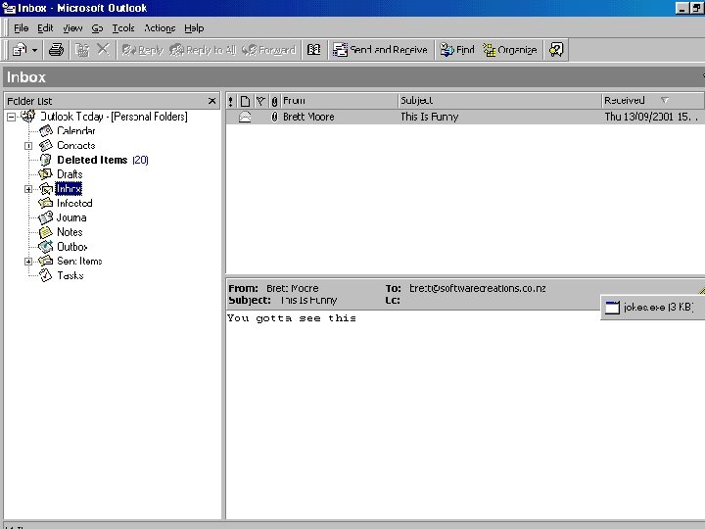This screenshot has height=529, width=705.
Task: Minimize the Outlook window
Action: point(682,8)
